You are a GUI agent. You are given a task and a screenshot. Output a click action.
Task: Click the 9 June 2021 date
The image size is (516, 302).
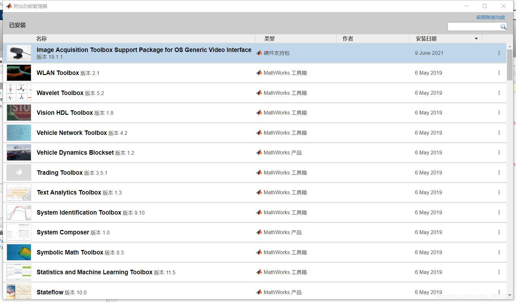pyautogui.click(x=429, y=53)
